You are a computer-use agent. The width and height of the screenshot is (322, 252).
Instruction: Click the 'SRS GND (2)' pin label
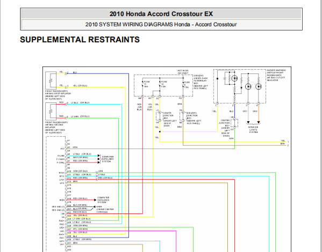pyautogui.click(x=58, y=210)
